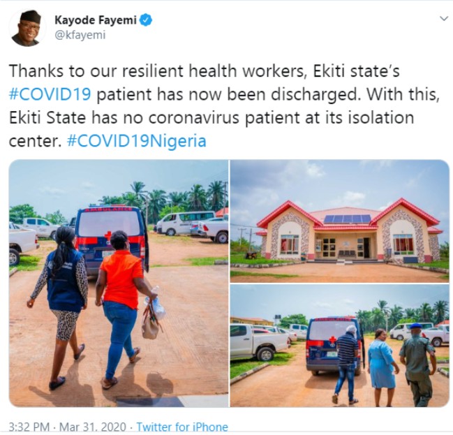Screen dimensions: 453x435
Task: View the two women walking to ambulance photo
Action: [x=119, y=283]
